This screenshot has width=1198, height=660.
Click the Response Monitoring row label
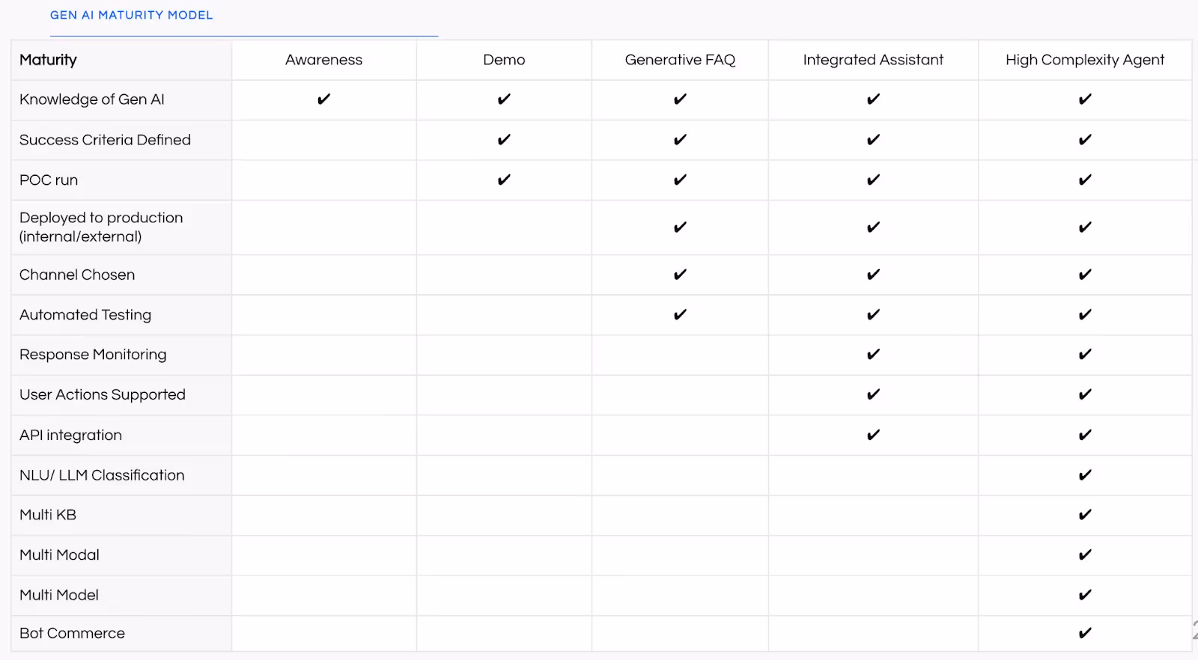pyautogui.click(x=93, y=355)
